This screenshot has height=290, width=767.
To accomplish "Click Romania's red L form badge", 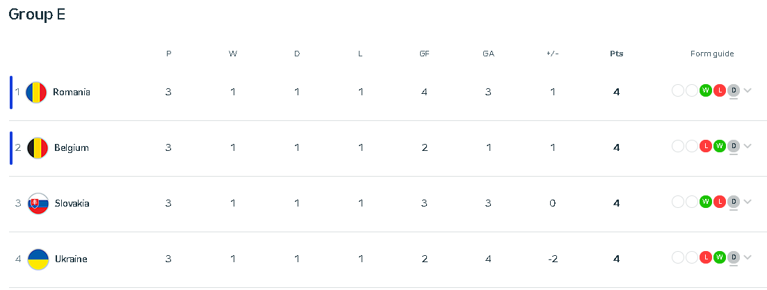I will click(x=719, y=90).
